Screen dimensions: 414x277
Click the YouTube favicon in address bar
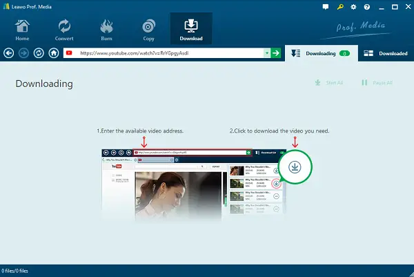pyautogui.click(x=69, y=53)
